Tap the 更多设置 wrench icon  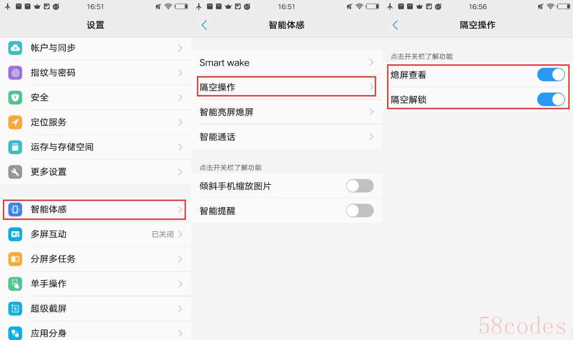point(15,172)
